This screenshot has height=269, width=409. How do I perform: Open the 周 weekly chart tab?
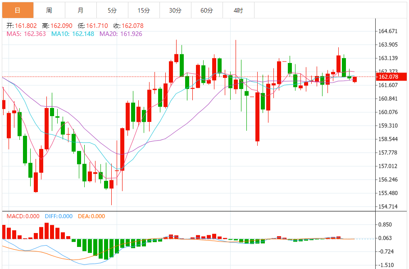click(49, 10)
